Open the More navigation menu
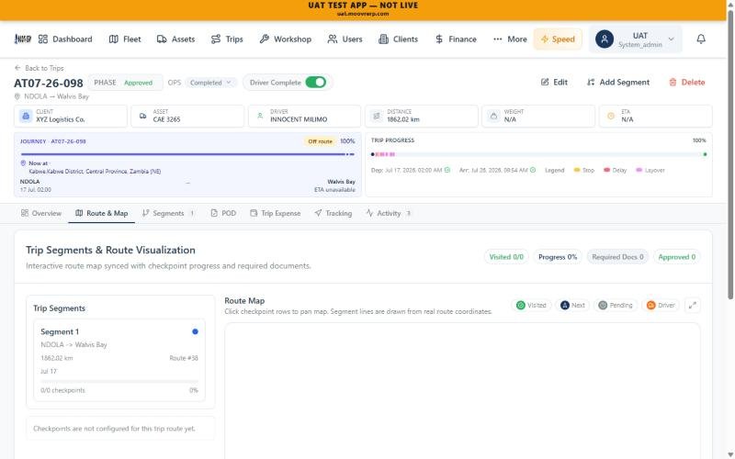The height and width of the screenshot is (459, 735). pos(510,39)
